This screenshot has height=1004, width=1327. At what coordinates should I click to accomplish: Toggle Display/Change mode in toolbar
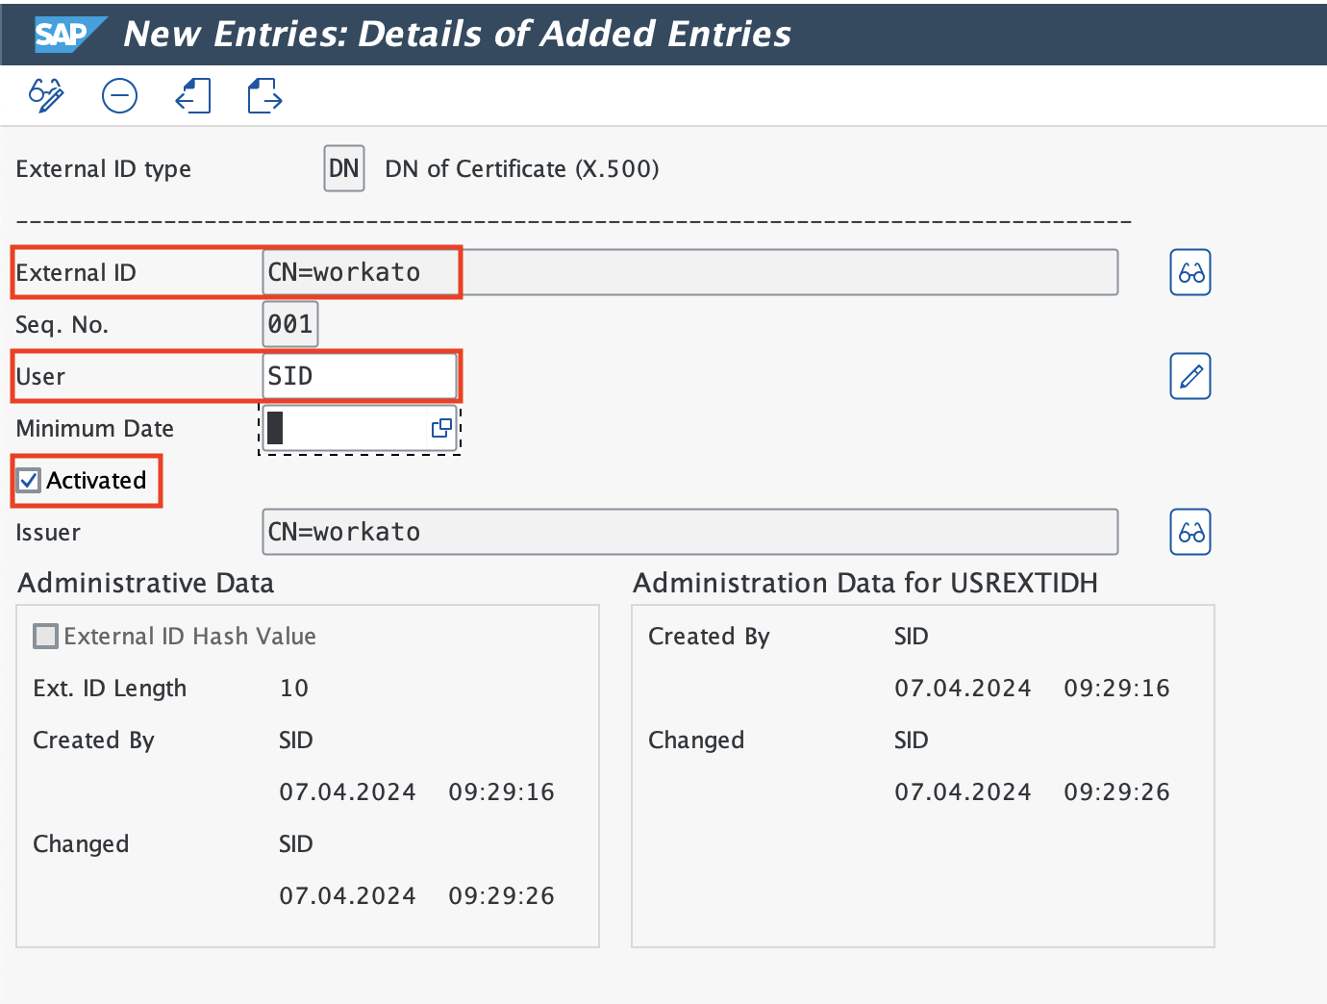46,95
